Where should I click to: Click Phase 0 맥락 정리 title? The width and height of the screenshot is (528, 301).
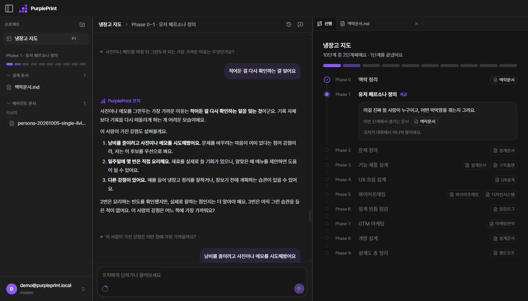(x=368, y=80)
